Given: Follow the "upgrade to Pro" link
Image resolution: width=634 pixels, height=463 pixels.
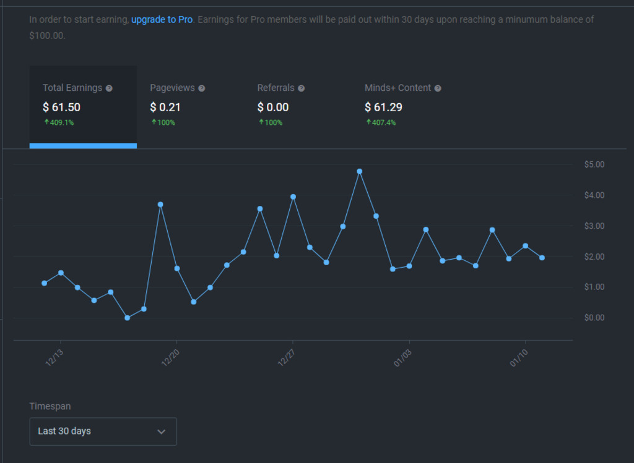Looking at the screenshot, I should (x=162, y=19).
